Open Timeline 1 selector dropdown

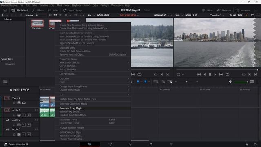click(x=217, y=15)
